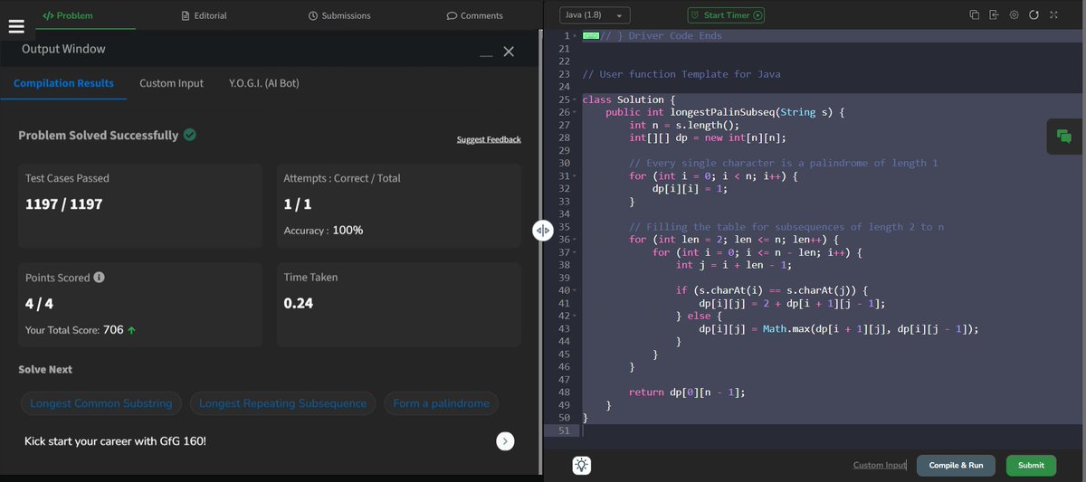Collapse code fold arrow at line 42
This screenshot has height=482, width=1086.
tap(576, 316)
